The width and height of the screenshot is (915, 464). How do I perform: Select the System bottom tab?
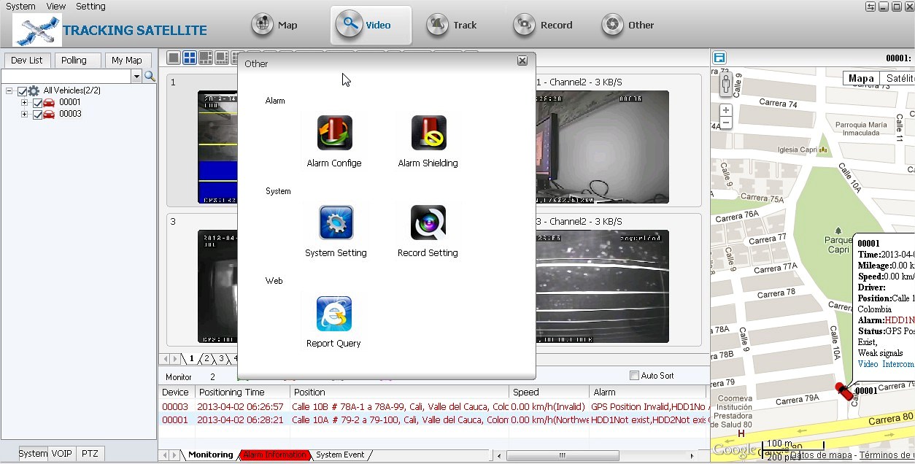33,453
